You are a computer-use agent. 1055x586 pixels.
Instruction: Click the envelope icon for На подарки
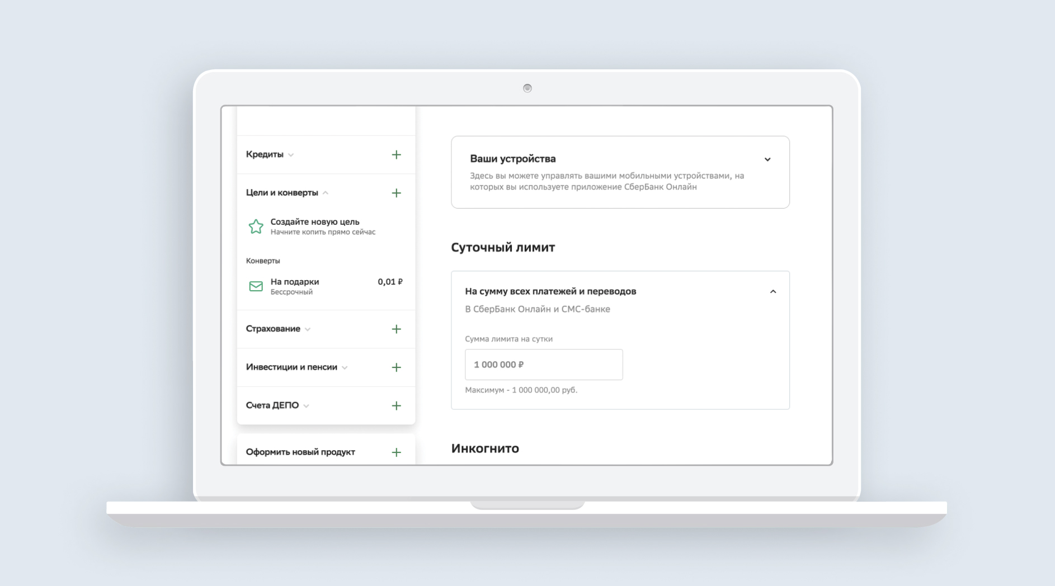256,286
